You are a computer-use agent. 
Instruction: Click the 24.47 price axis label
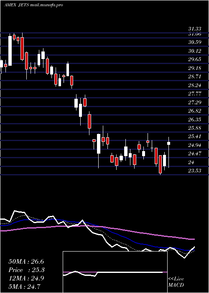pos(194,154)
